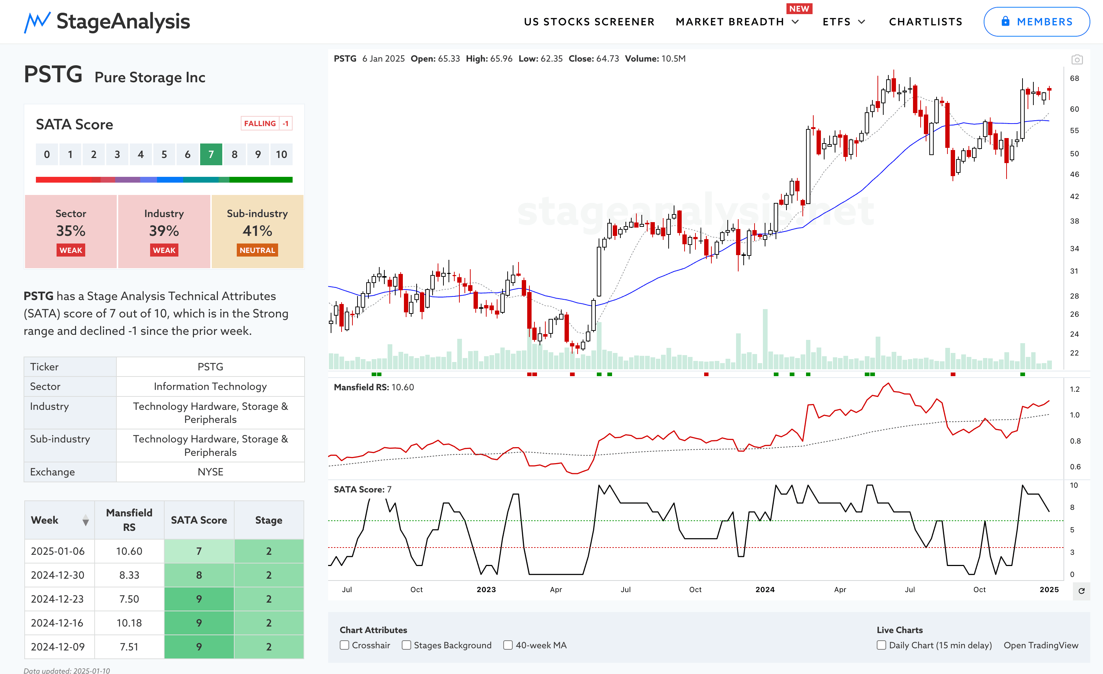Viewport: 1103px width, 674px height.
Task: Open the US Stocks Screener menu
Action: 589,21
